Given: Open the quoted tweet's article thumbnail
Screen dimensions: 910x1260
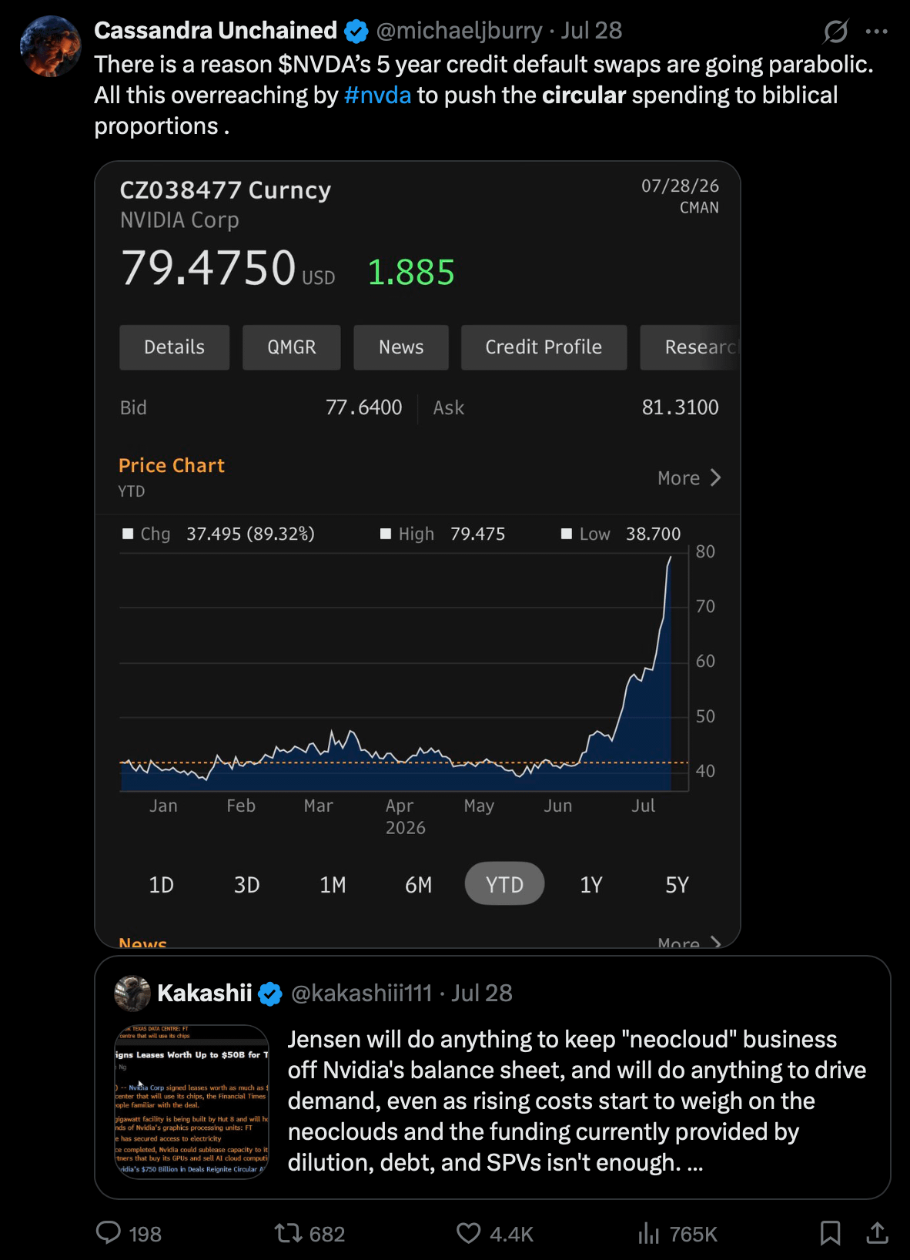Looking at the screenshot, I should [192, 1101].
